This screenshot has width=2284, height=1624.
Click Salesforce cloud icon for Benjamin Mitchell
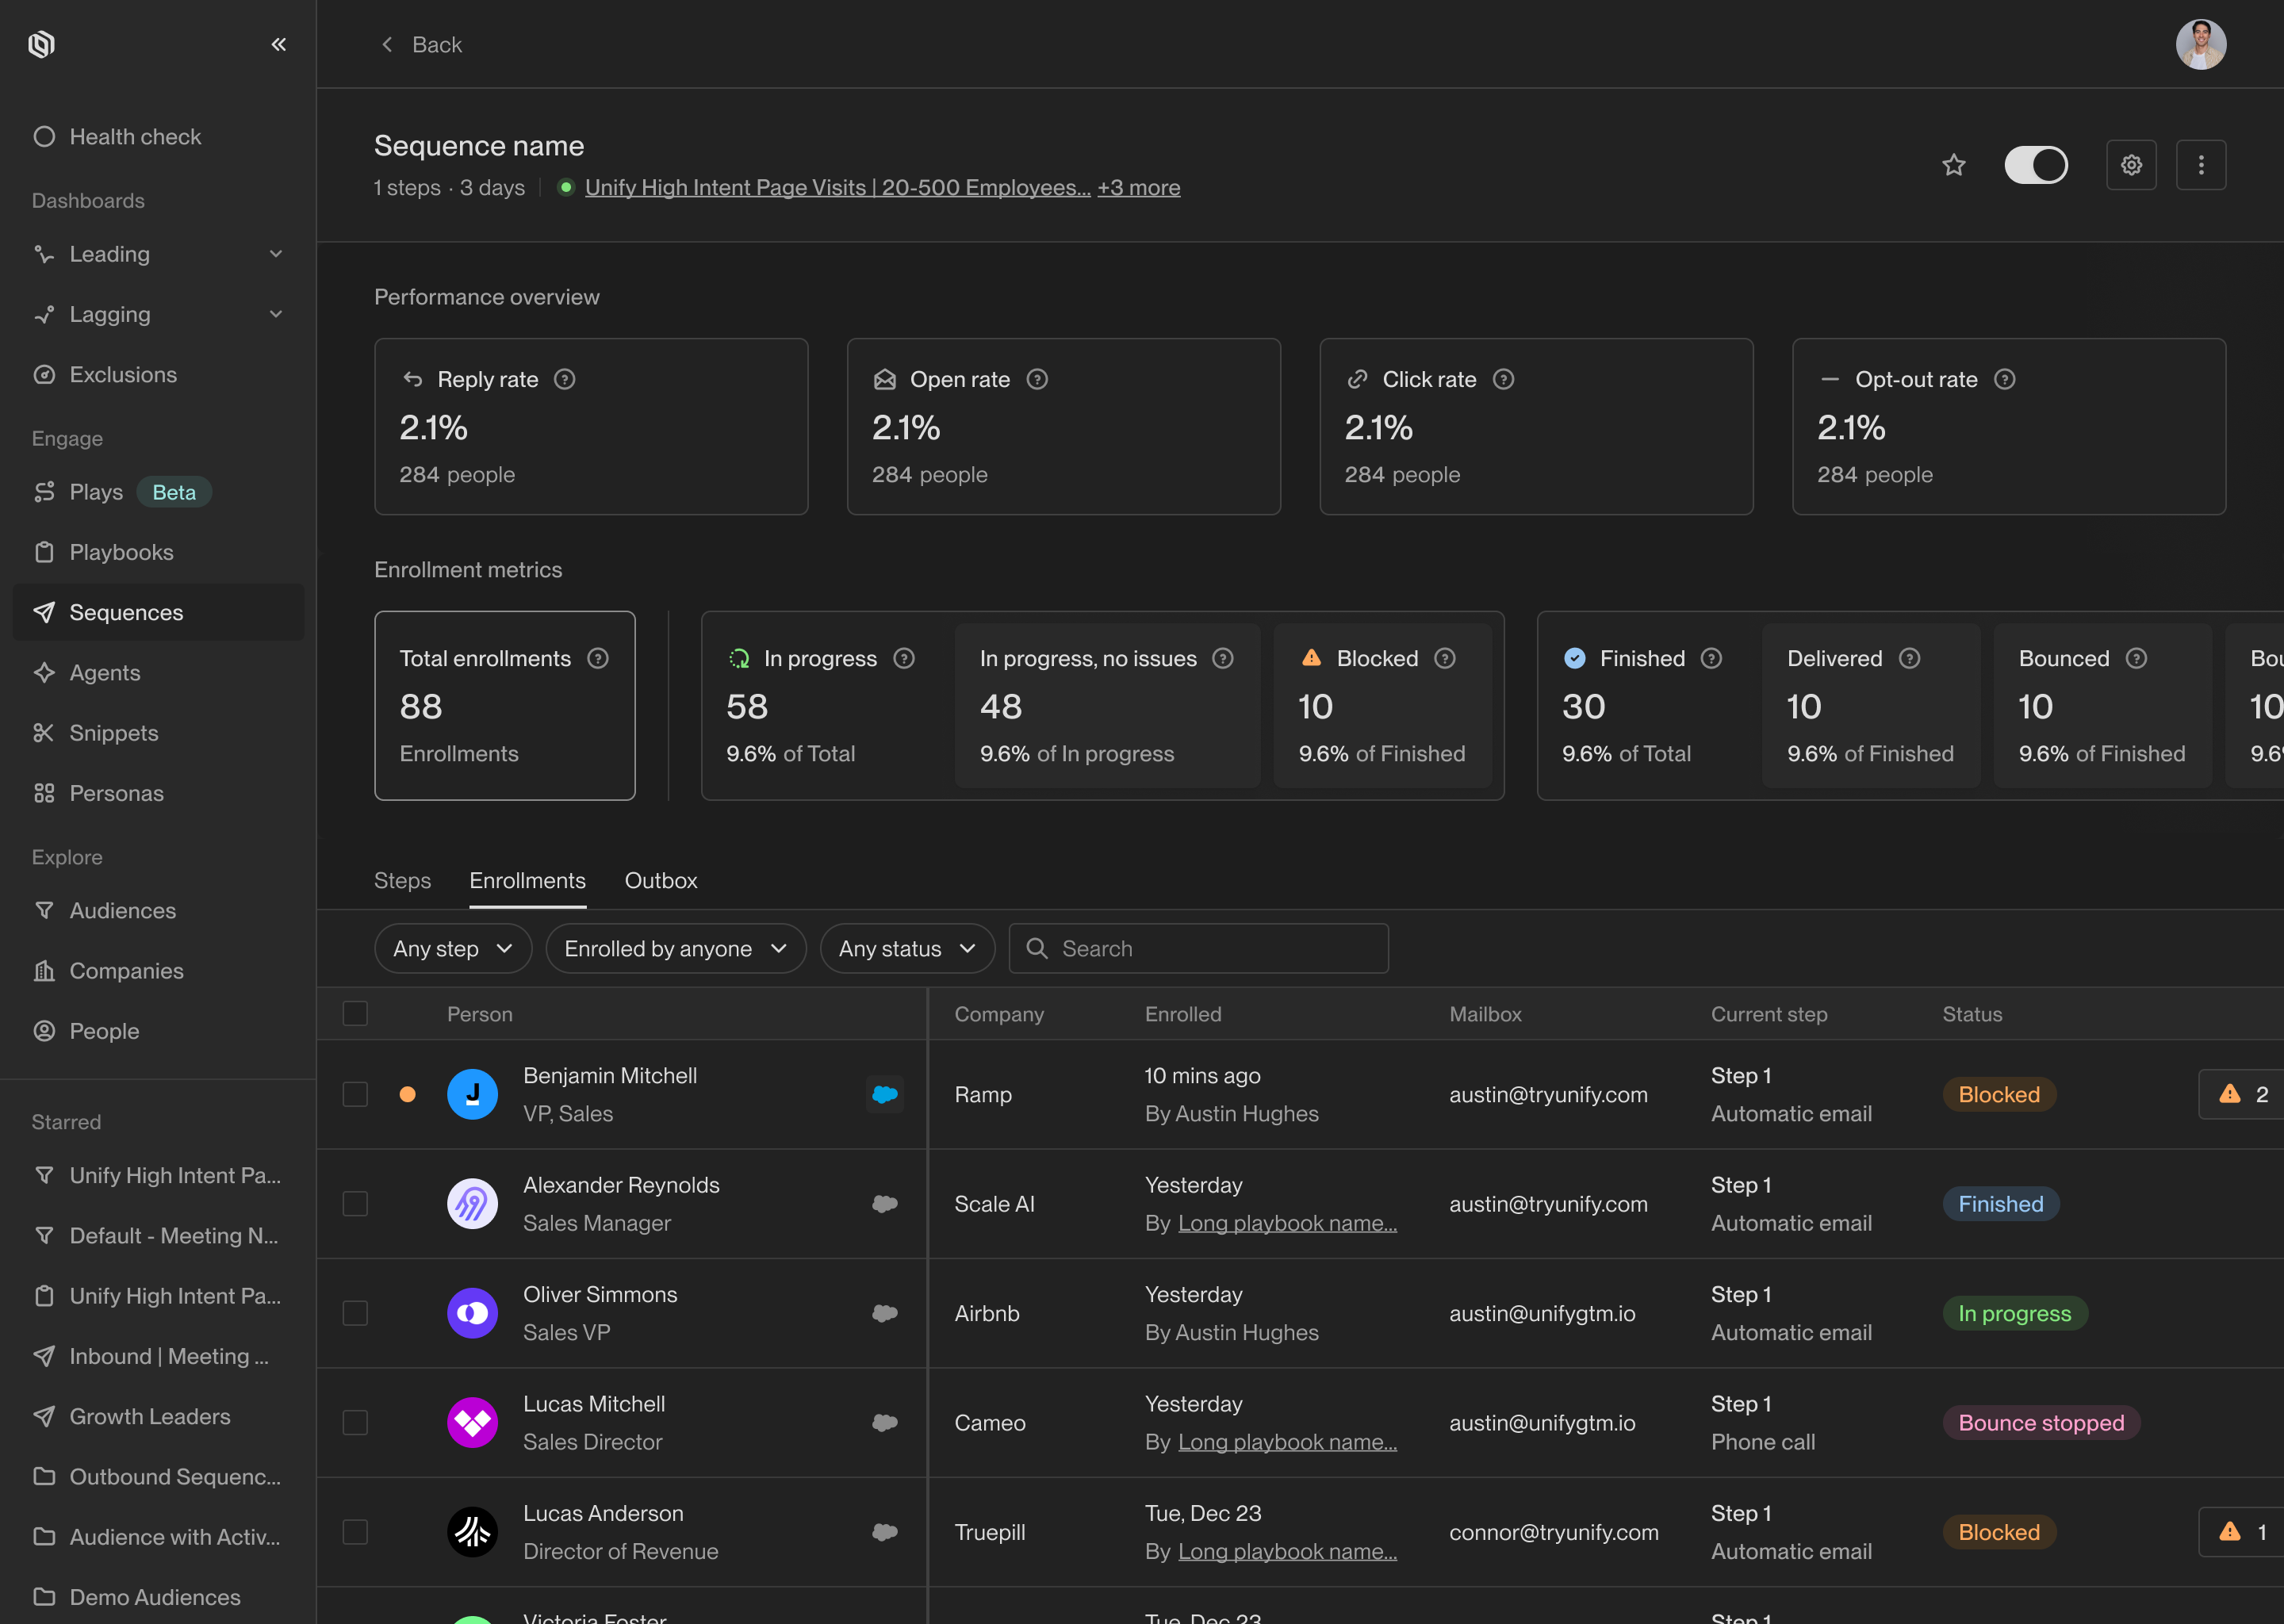click(x=884, y=1094)
